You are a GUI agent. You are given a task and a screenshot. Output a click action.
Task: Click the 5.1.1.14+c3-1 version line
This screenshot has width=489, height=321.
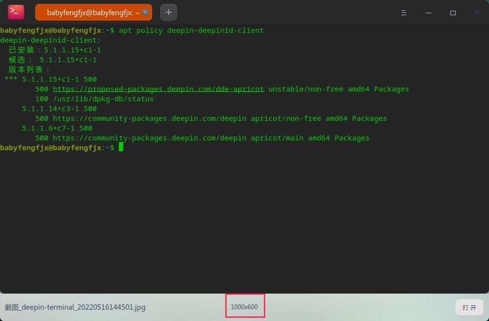tap(59, 109)
